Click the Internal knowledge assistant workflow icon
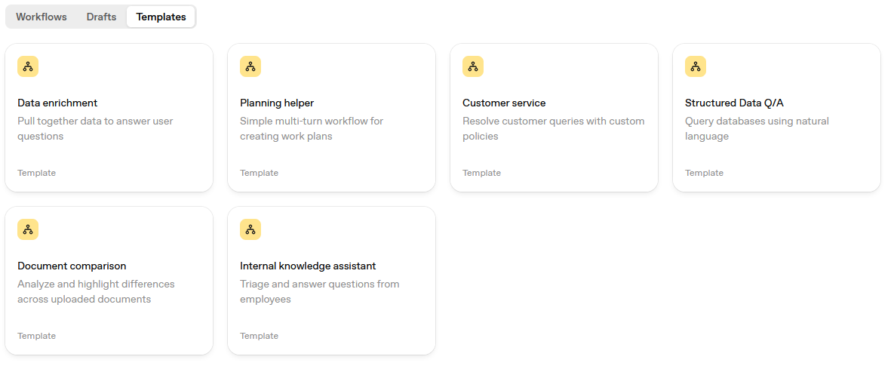Viewport: 894px width, 369px height. click(250, 229)
